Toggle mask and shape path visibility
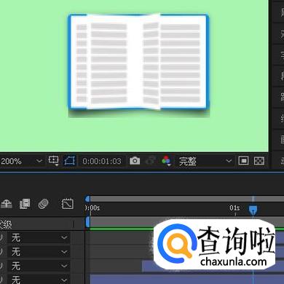This screenshot has height=284, width=284. click(70, 161)
